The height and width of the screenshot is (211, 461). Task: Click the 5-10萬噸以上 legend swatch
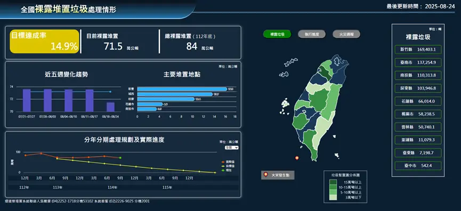click(x=333, y=192)
